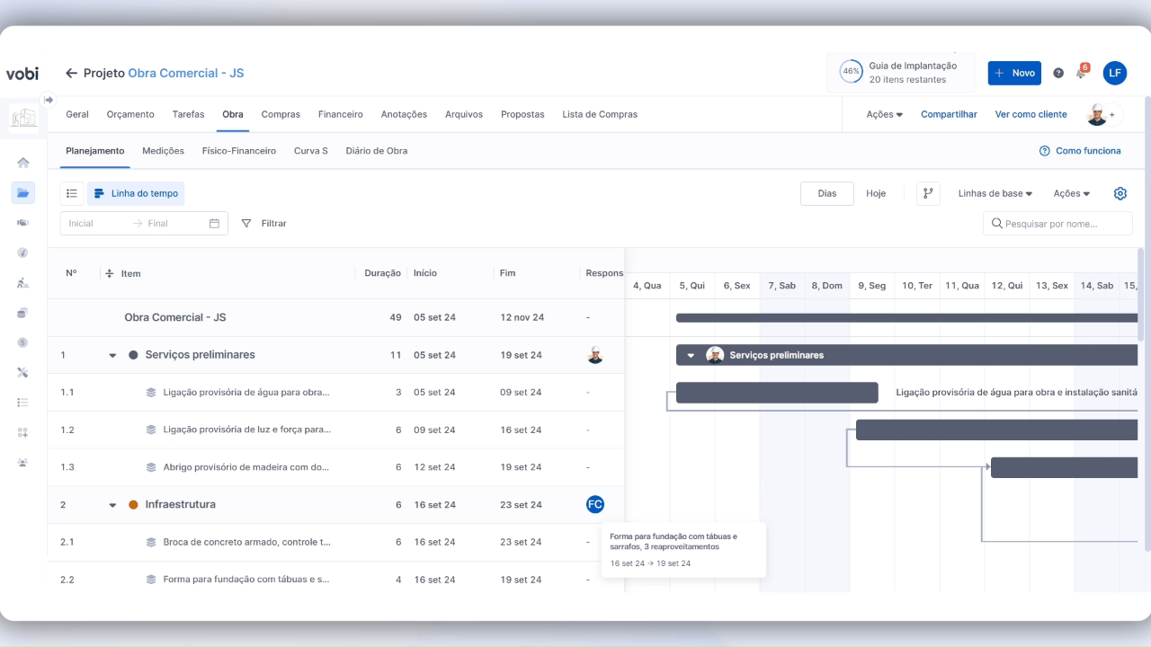Click the stack icon on row 1.1
Image resolution: width=1151 pixels, height=647 pixels.
[x=151, y=392]
